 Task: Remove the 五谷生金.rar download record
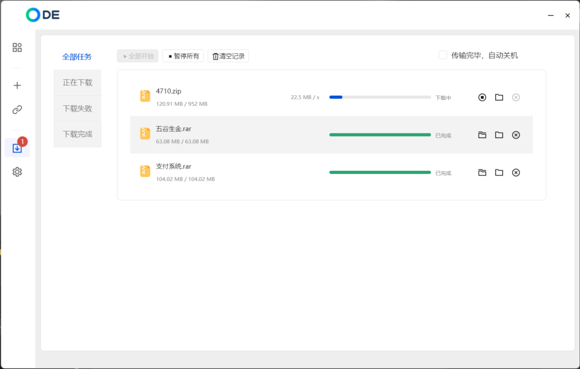click(515, 135)
